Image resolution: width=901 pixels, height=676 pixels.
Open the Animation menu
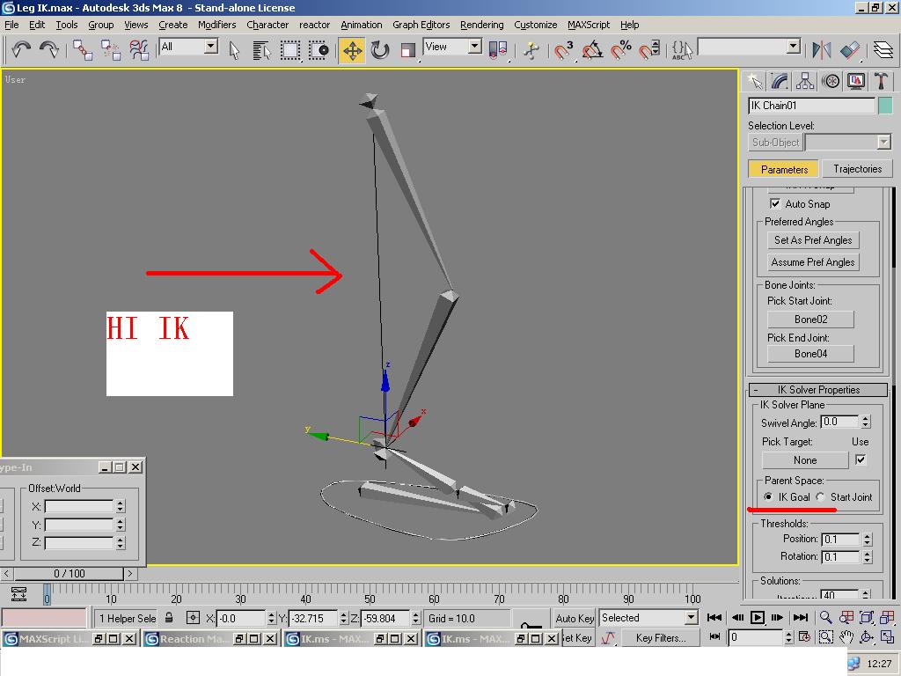(361, 25)
